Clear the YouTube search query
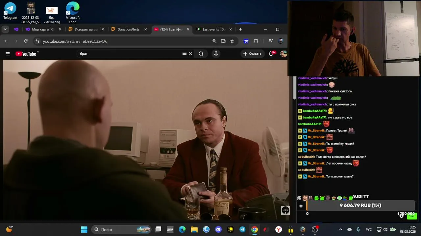 click(x=190, y=54)
